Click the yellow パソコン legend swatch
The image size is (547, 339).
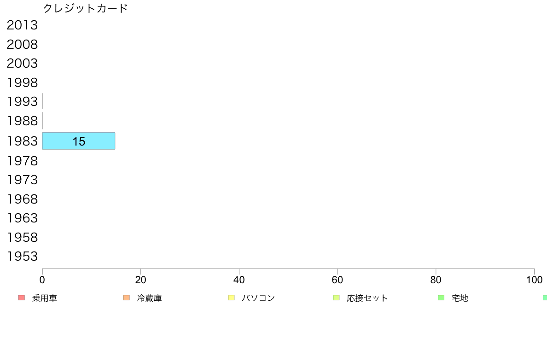[x=231, y=298]
